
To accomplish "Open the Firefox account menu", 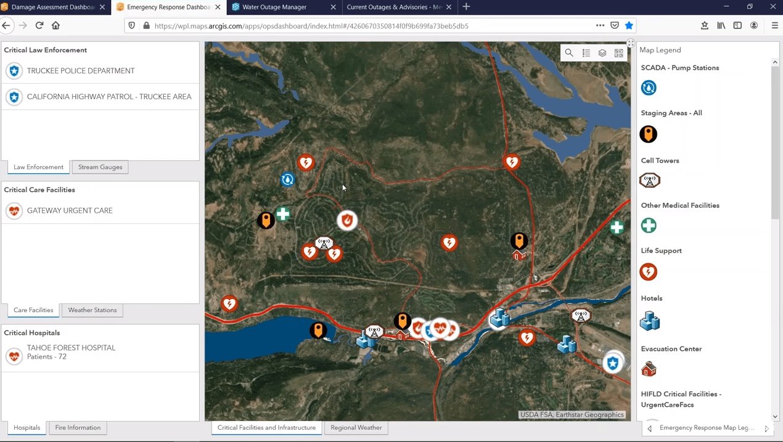I will pos(754,26).
